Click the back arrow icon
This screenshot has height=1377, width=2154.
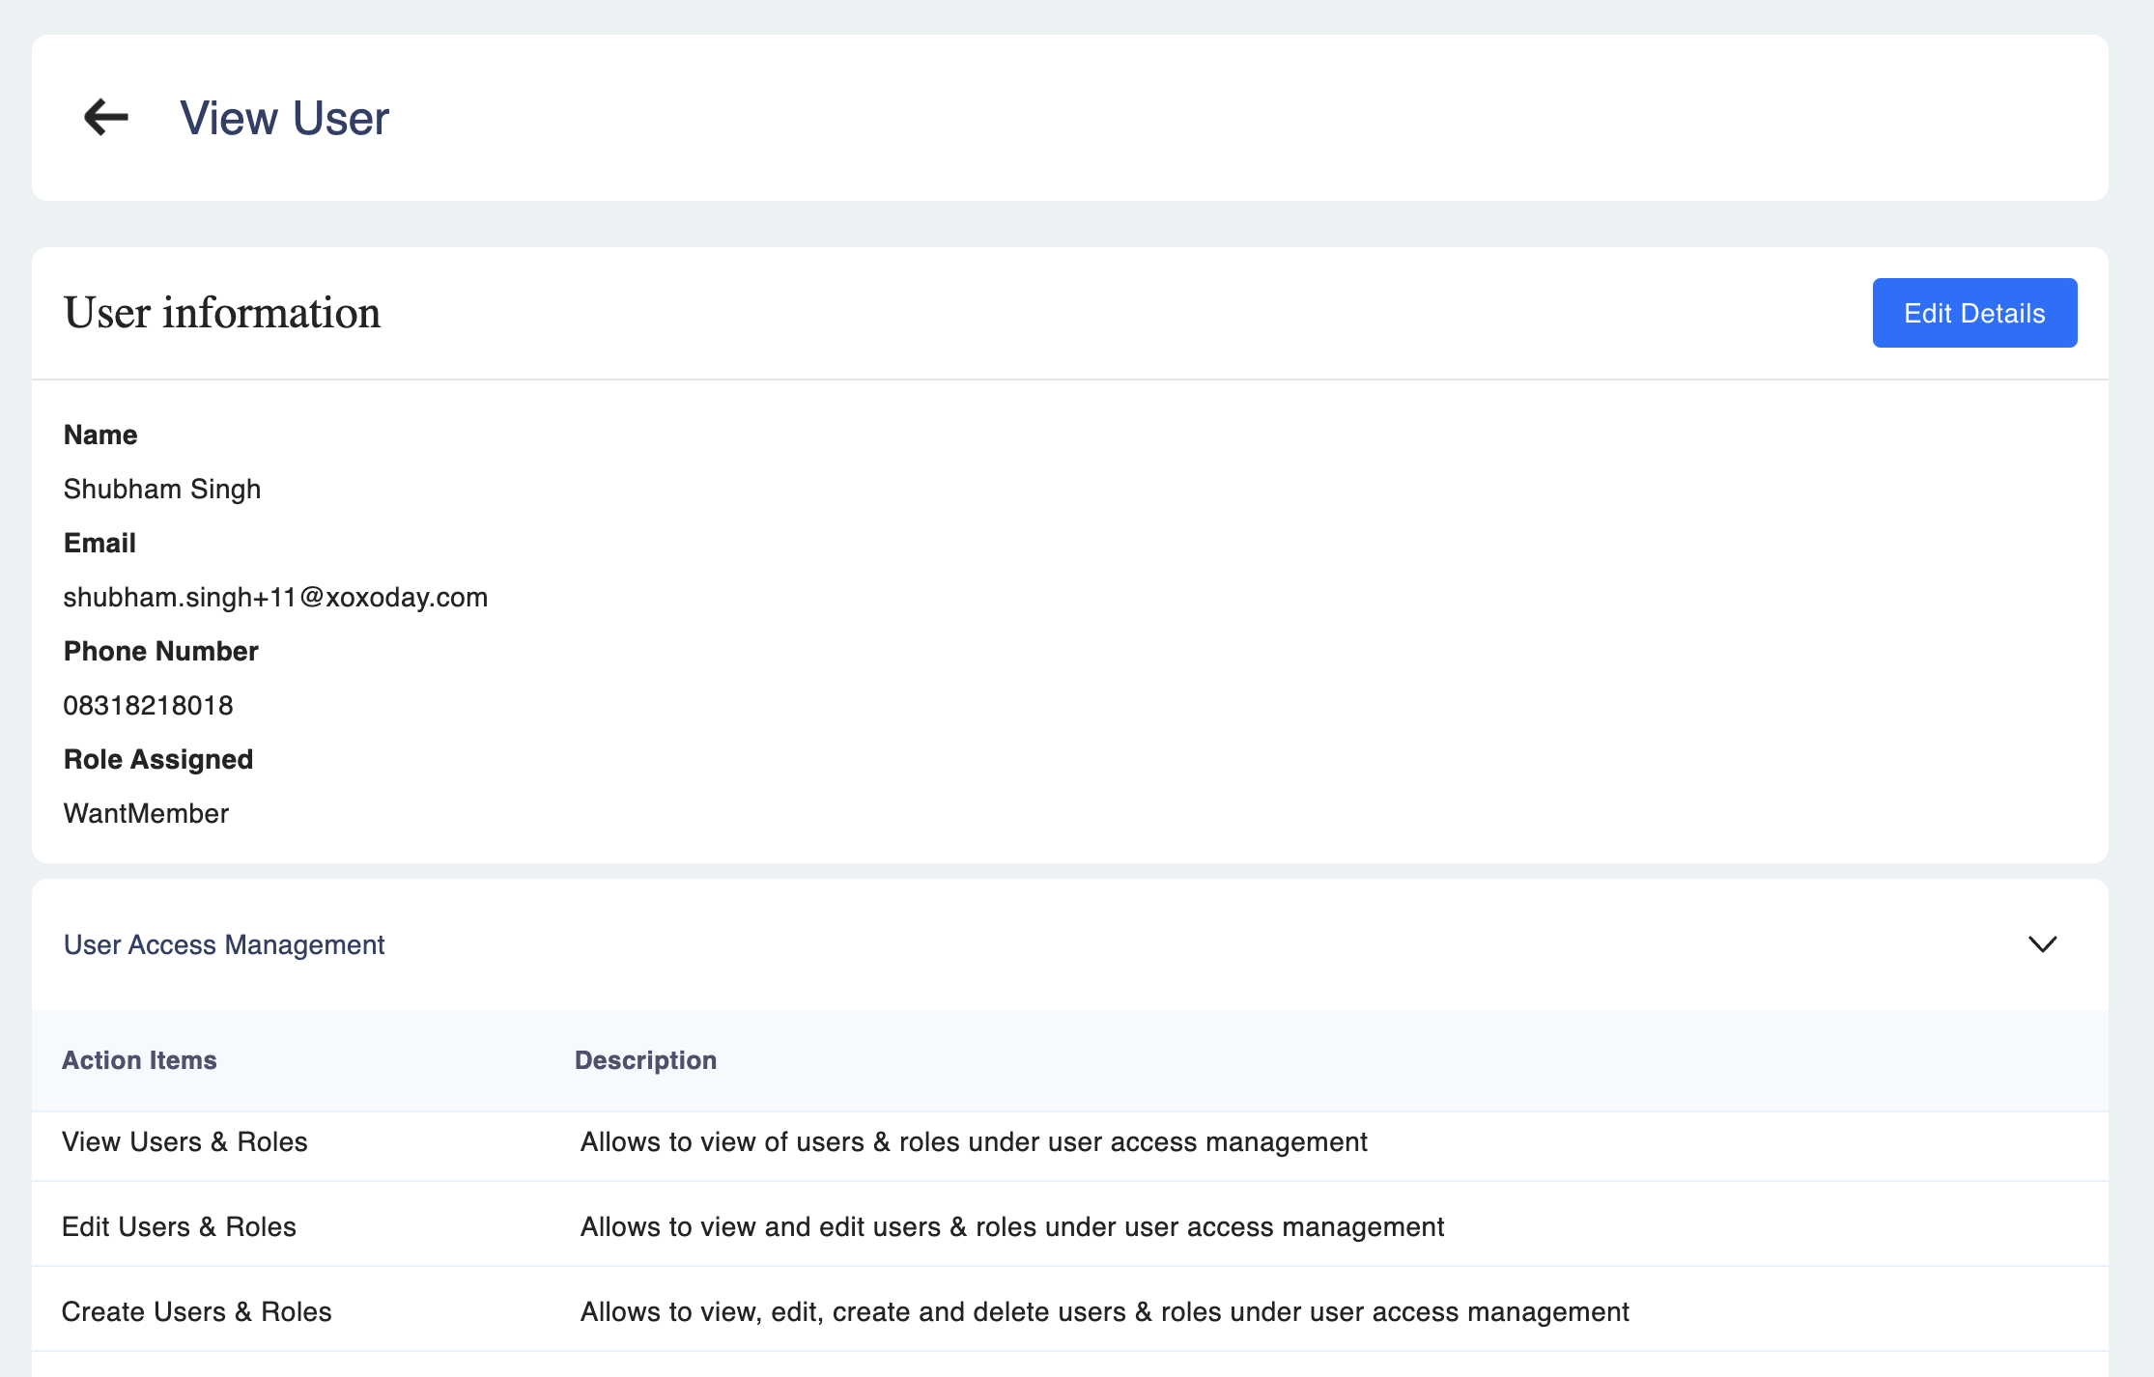(106, 118)
